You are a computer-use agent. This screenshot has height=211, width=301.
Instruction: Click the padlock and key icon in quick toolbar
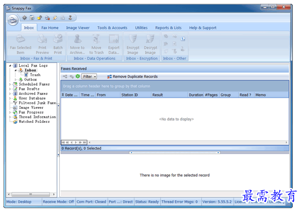coord(40,18)
